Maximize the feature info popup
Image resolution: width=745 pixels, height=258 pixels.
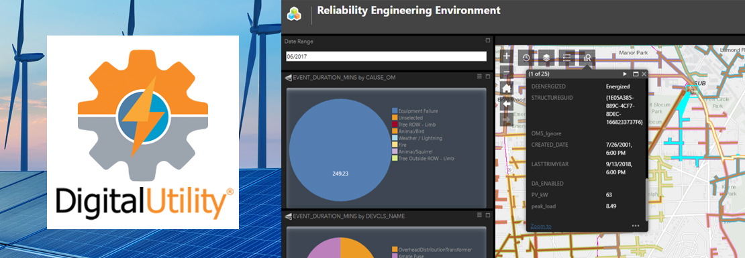(x=636, y=74)
